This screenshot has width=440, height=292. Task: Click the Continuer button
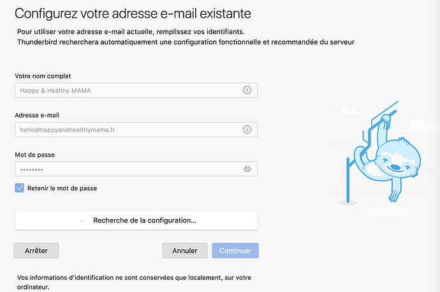tap(235, 250)
